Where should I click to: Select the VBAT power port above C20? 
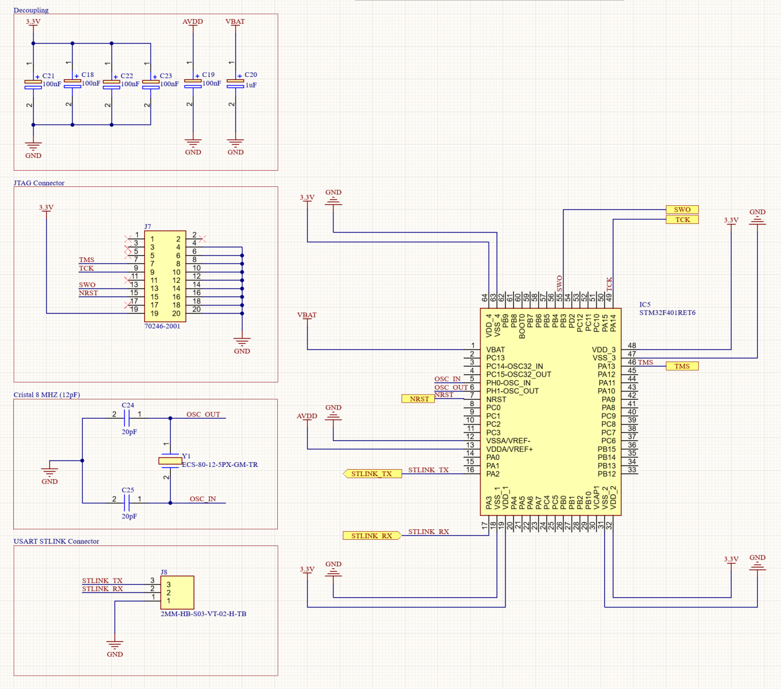[235, 22]
